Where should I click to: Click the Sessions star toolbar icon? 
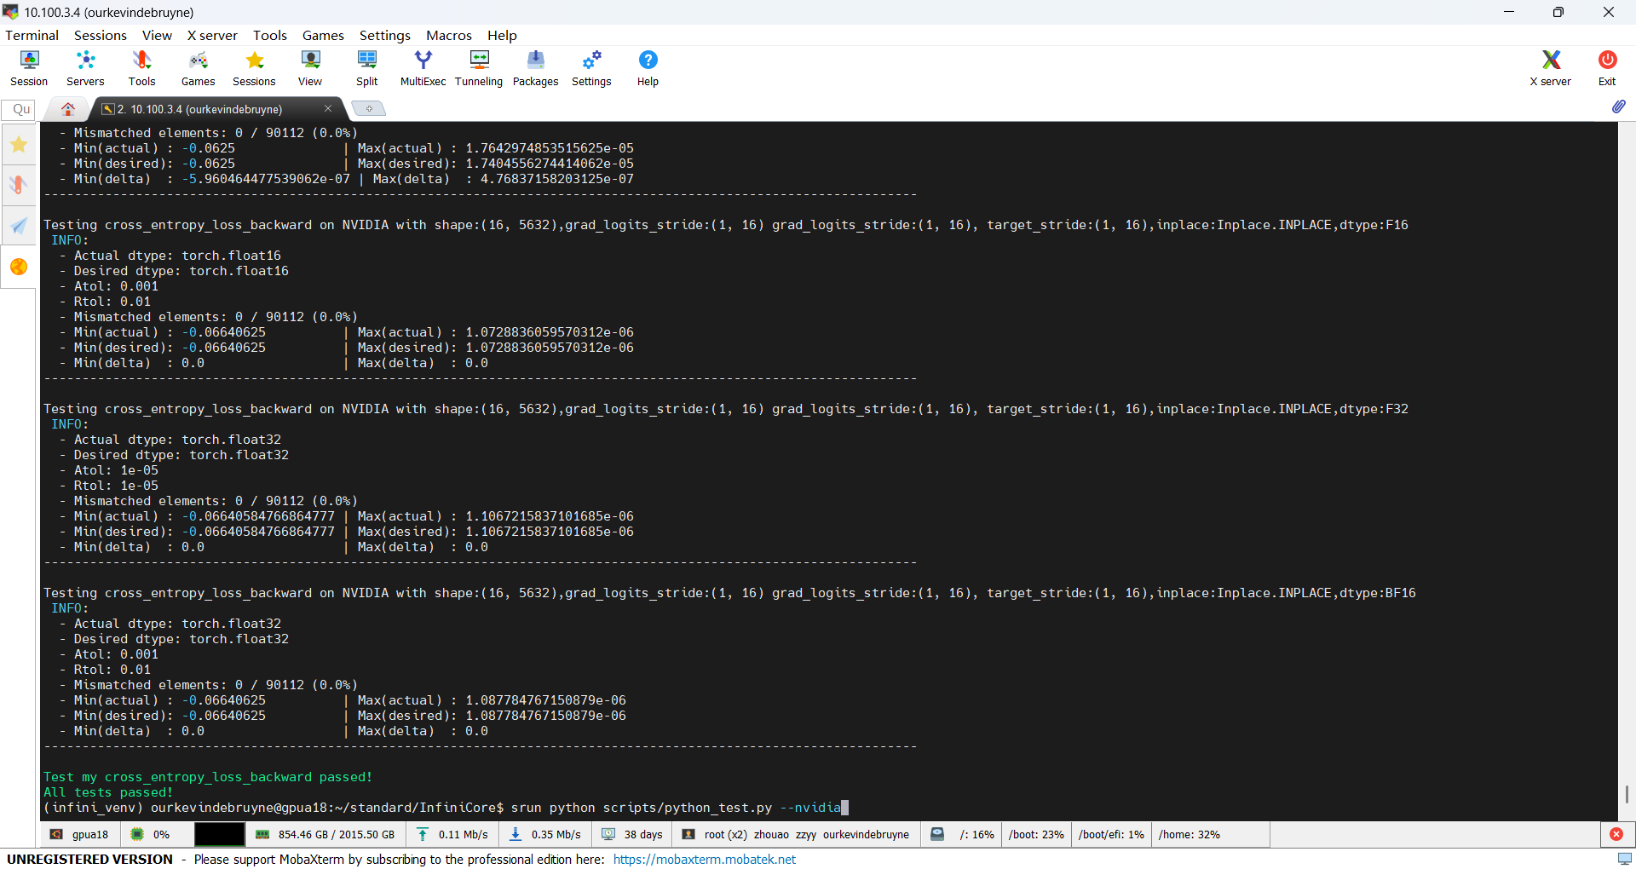pos(254,68)
